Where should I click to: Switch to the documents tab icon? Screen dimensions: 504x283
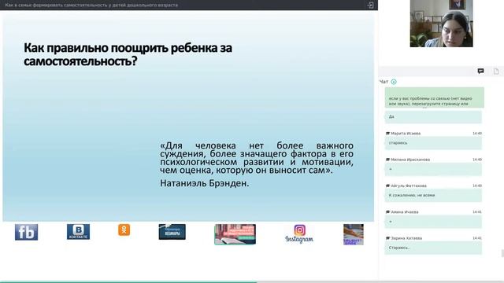click(496, 72)
